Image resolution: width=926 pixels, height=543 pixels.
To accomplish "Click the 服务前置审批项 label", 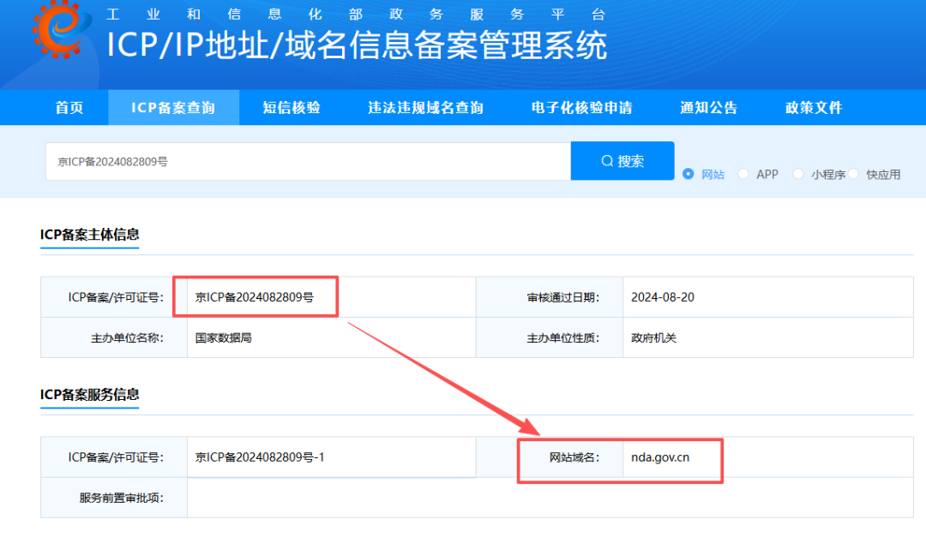I will point(121,498).
